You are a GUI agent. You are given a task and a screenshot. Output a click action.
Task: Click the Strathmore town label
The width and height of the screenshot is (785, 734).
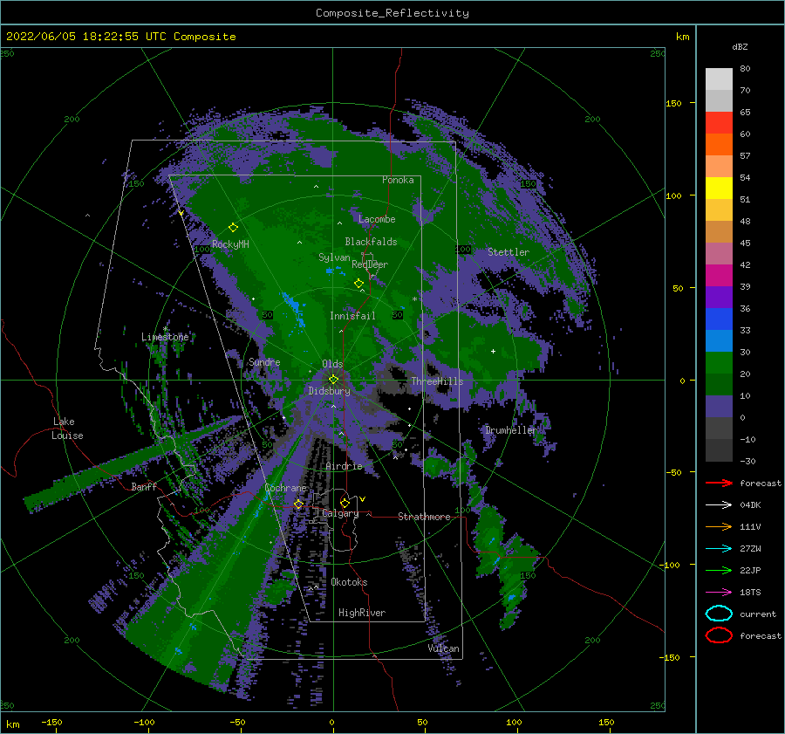tap(424, 517)
